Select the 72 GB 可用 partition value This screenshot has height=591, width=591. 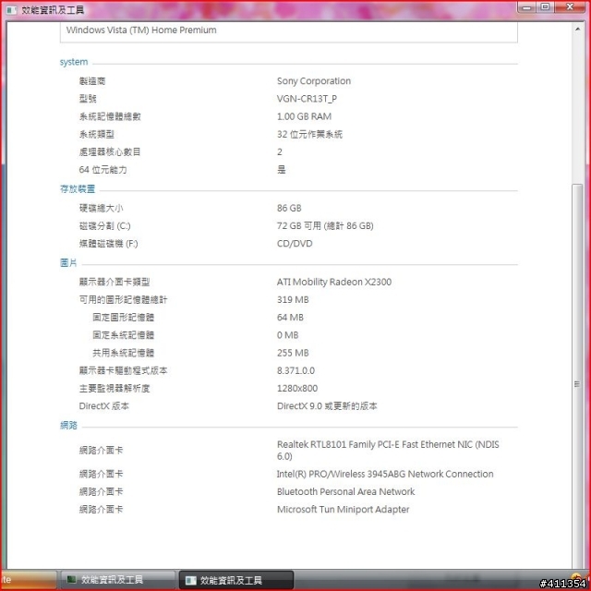click(325, 225)
